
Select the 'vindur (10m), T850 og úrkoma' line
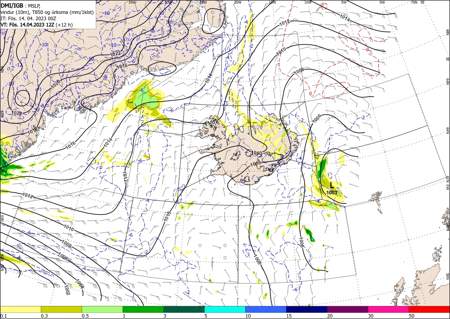(x=47, y=12)
